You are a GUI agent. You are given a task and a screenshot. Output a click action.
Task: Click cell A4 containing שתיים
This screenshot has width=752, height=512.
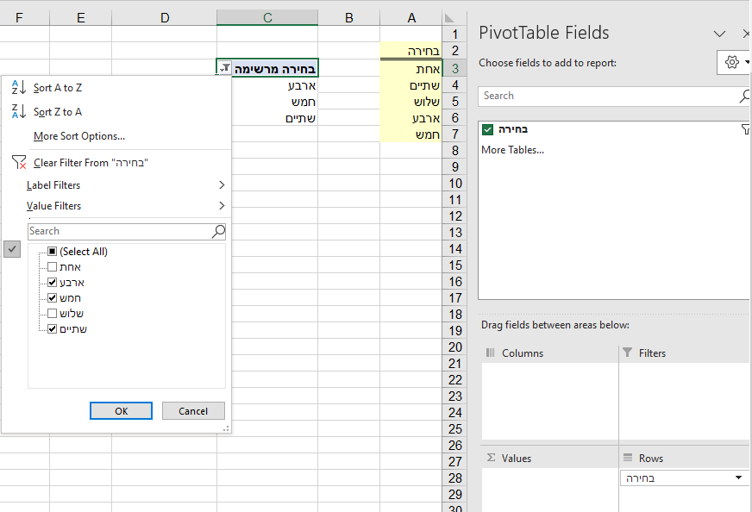pos(411,85)
